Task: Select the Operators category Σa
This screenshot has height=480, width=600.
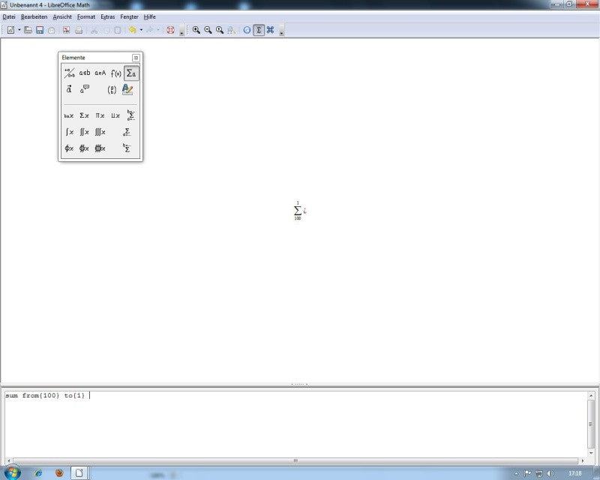Action: tap(131, 73)
